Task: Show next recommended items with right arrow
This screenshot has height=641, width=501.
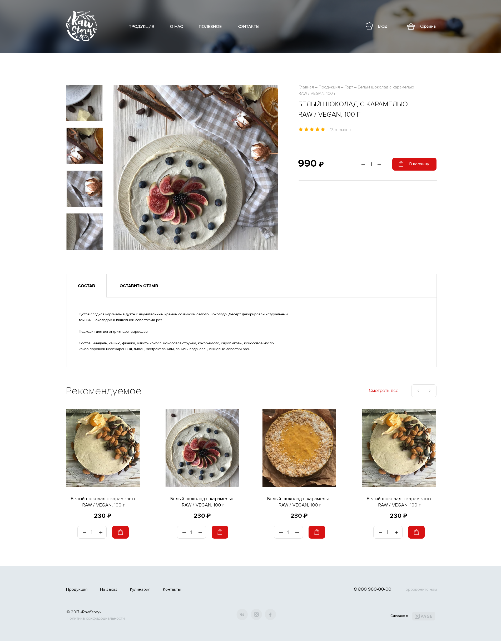Action: point(430,391)
